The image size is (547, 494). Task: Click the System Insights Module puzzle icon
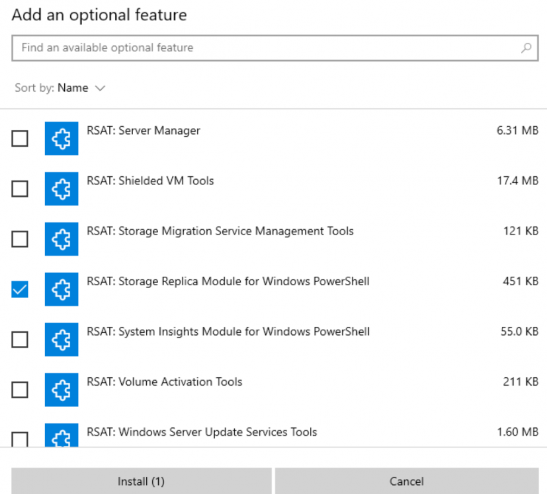(x=61, y=340)
